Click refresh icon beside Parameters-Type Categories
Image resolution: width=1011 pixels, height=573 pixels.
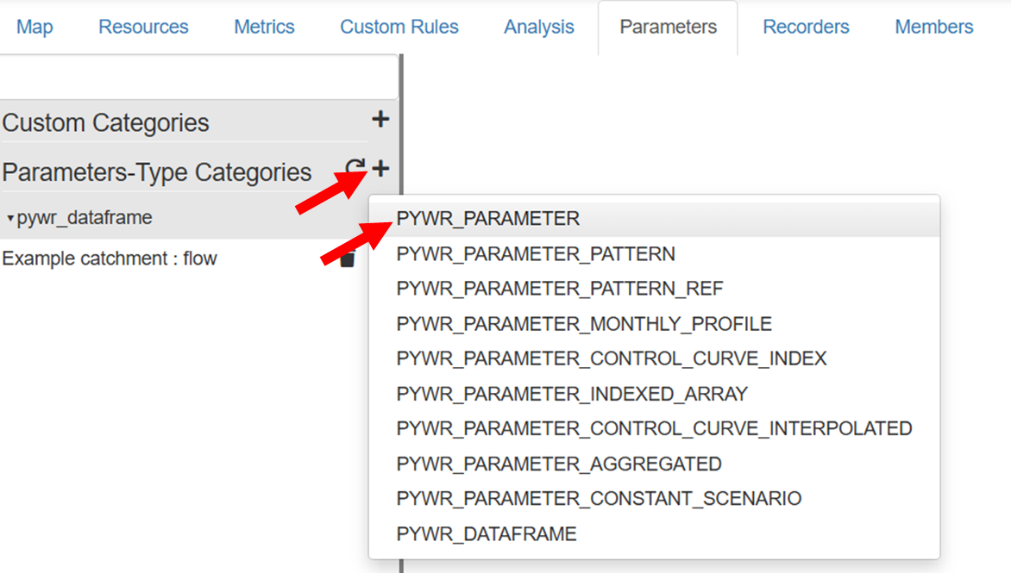[355, 168]
